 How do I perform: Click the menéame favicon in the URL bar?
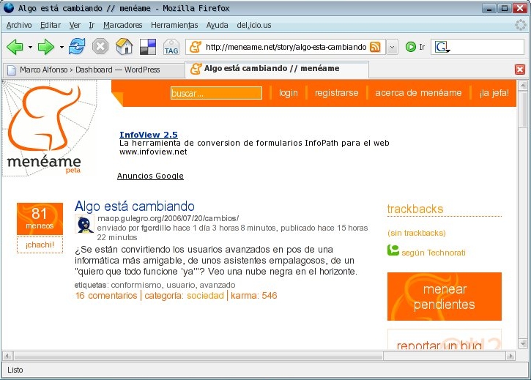[196, 47]
